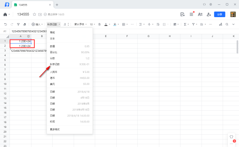Choose 科学记数 scientific format
Viewport: 239px width, 147px height.
tap(70, 64)
